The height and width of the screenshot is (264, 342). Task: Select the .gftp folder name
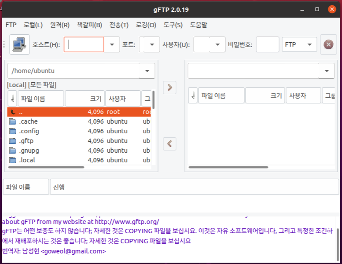[x=26, y=141]
